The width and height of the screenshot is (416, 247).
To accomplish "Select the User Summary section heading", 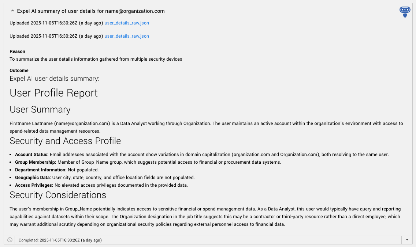I will (40, 109).
